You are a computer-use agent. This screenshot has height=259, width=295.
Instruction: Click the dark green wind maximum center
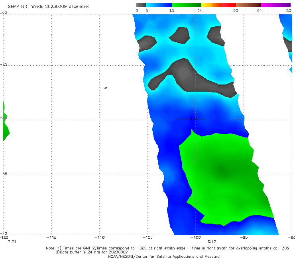click(223, 171)
